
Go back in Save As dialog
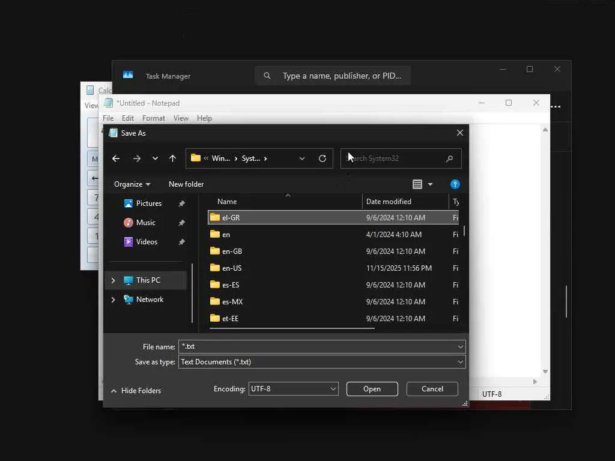click(x=116, y=158)
